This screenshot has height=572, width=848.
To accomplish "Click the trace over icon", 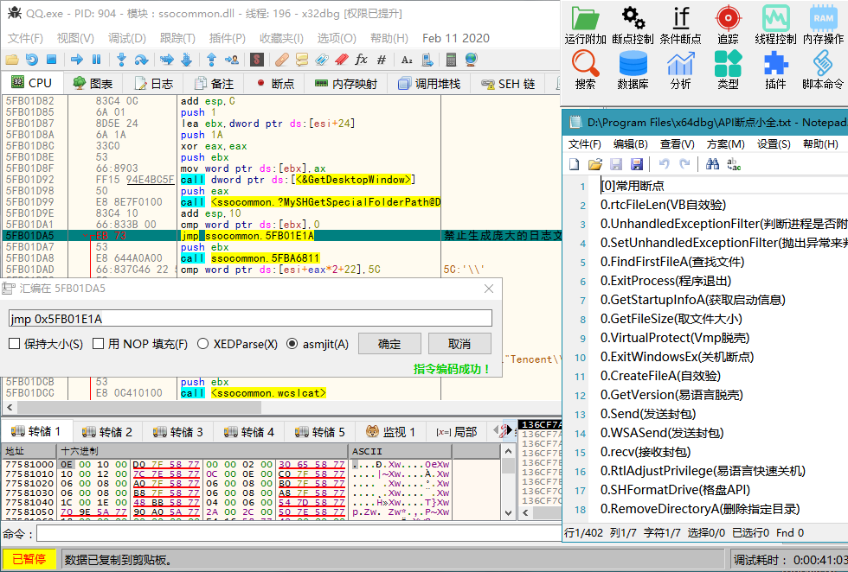I will (x=187, y=60).
